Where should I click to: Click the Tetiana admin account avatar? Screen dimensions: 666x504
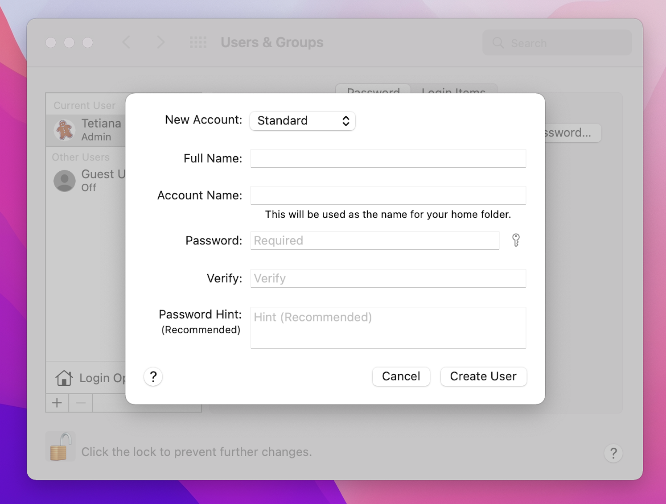pos(64,130)
